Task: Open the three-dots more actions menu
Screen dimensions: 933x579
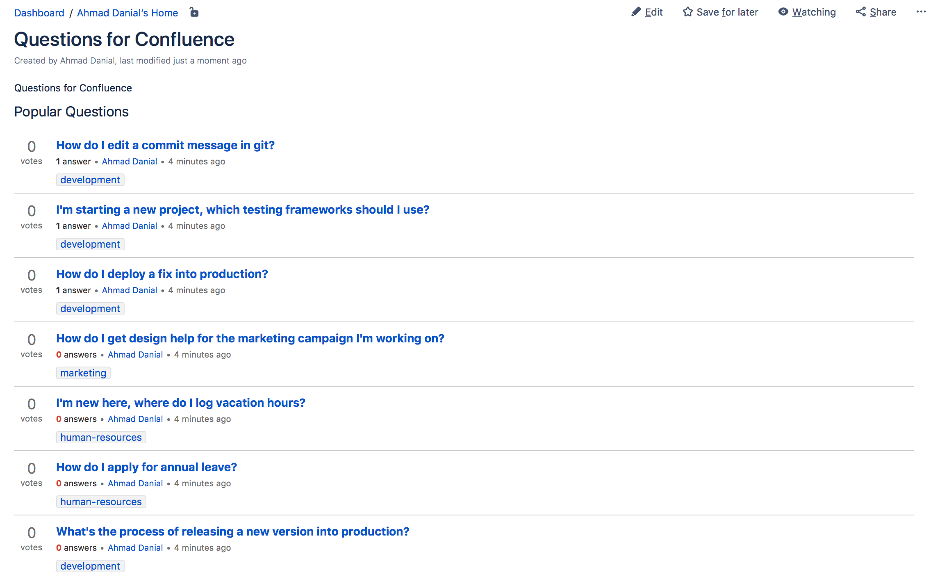Action: pos(921,12)
